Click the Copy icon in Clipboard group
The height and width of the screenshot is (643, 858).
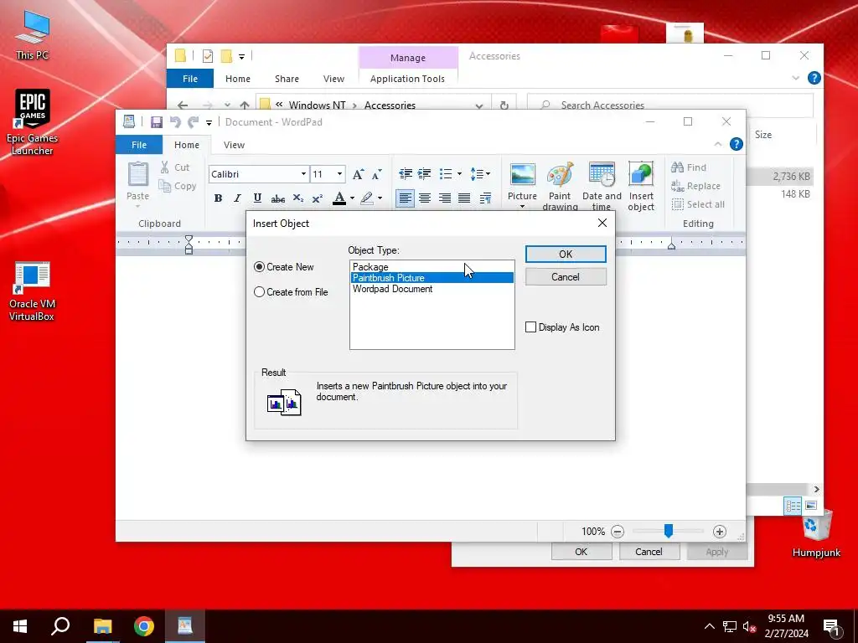(x=165, y=186)
